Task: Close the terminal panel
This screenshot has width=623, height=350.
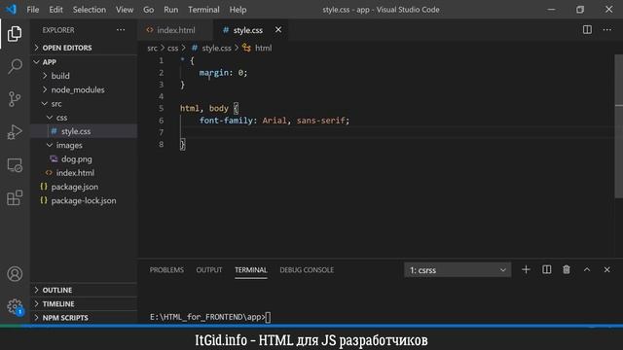Action: click(x=606, y=270)
